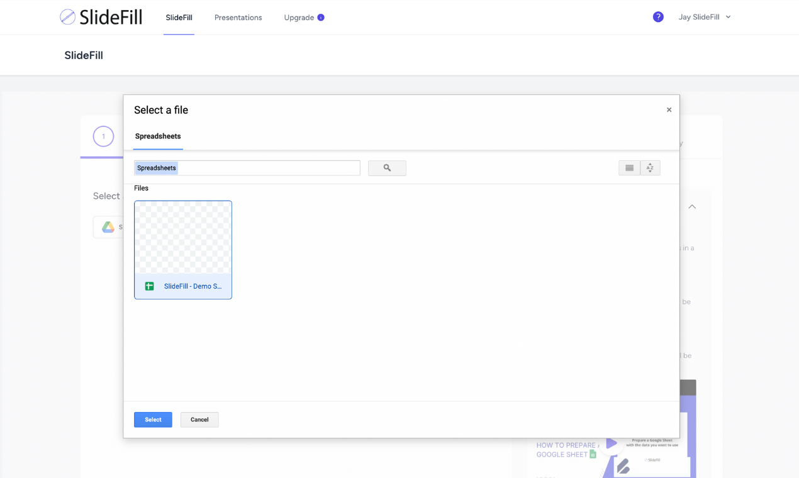Switch to list view icon
799x478 pixels.
pos(629,168)
